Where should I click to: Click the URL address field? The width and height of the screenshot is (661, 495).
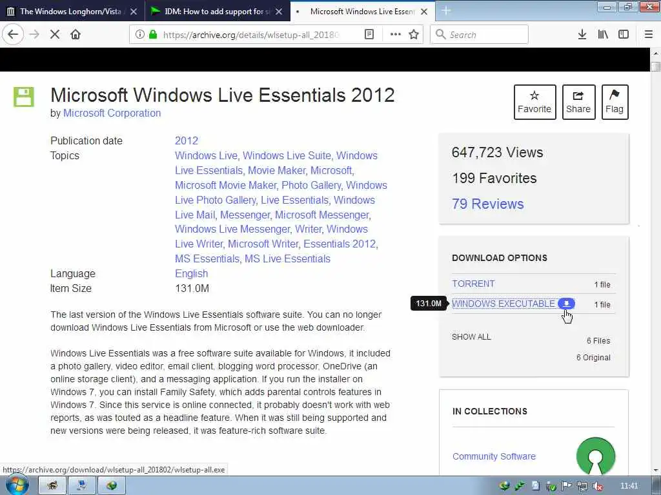point(251,35)
